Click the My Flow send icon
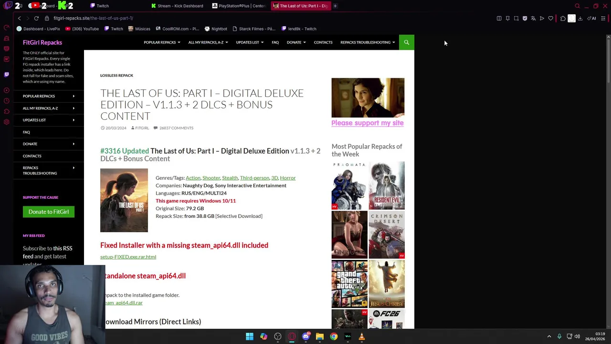The width and height of the screenshot is (611, 344). (x=542, y=18)
